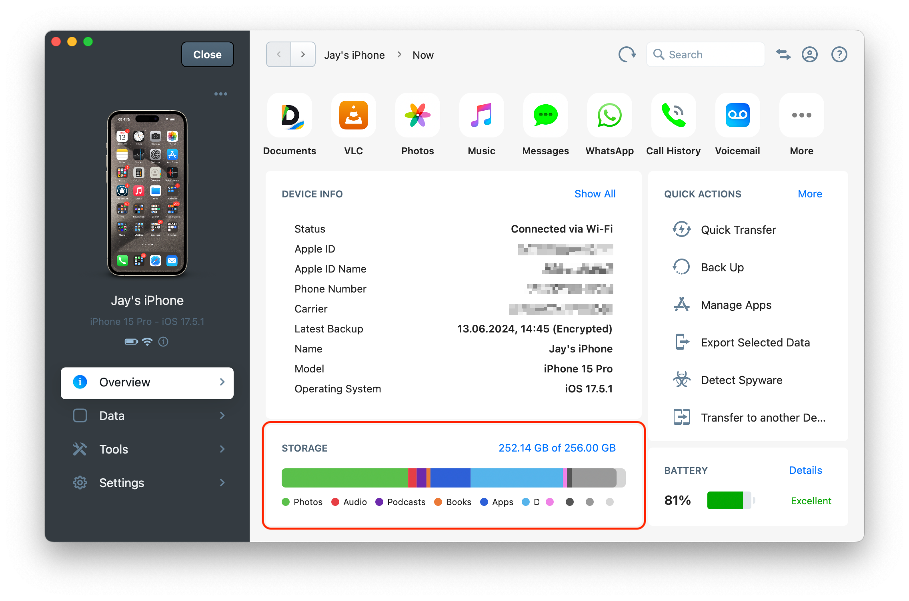Select the Data sidebar item
The height and width of the screenshot is (601, 909).
pyautogui.click(x=147, y=416)
